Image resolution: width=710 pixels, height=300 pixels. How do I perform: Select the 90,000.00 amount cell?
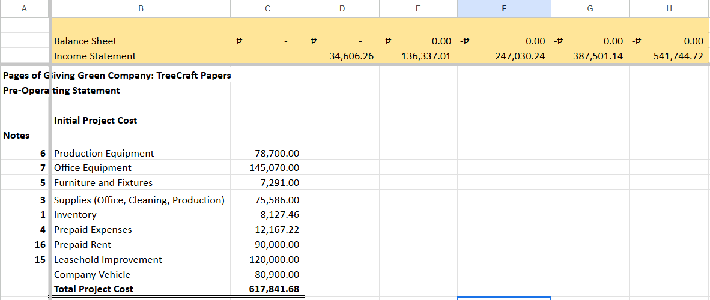point(267,244)
